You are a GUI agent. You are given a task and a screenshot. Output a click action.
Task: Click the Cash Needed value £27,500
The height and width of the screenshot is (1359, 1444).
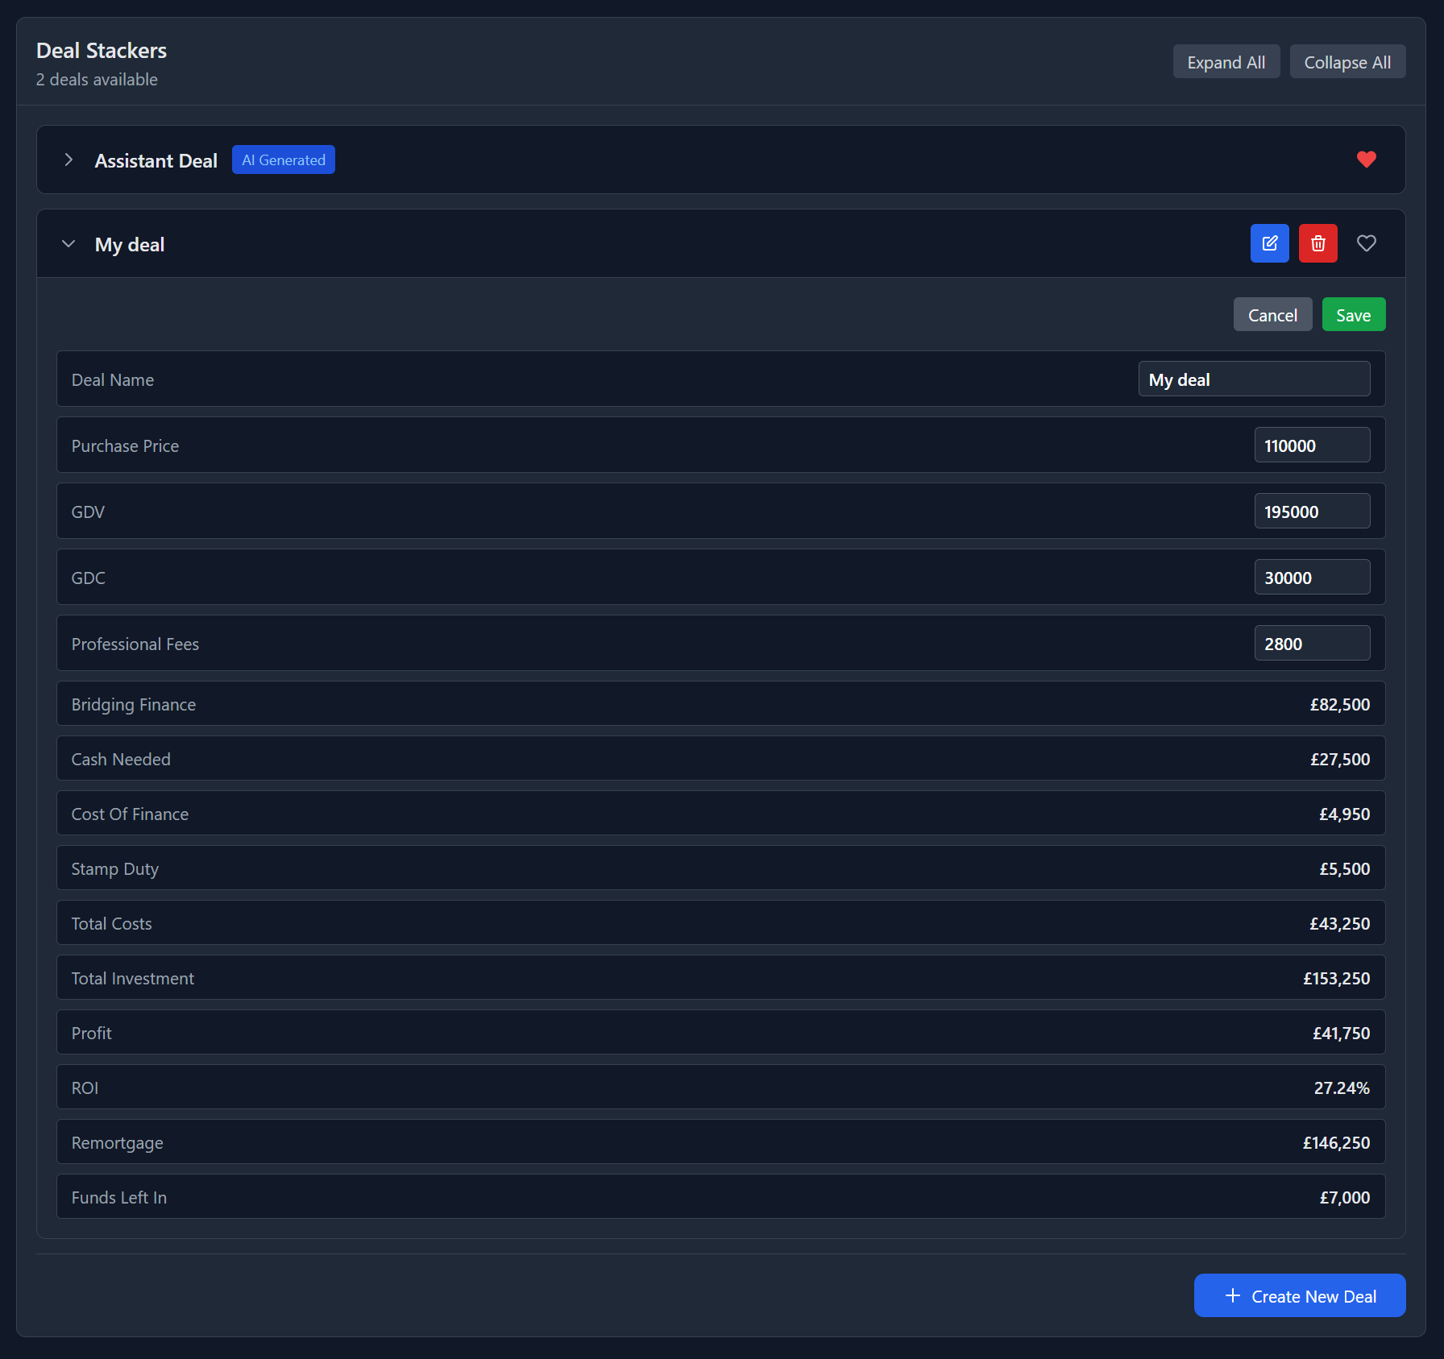1339,760
